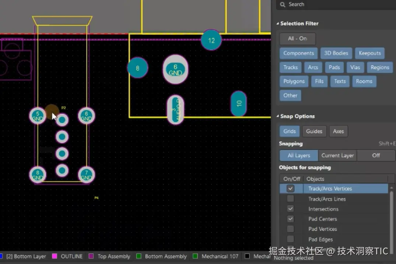Uncheck Pad Centers snapping
Image resolution: width=396 pixels, height=264 pixels.
290,219
